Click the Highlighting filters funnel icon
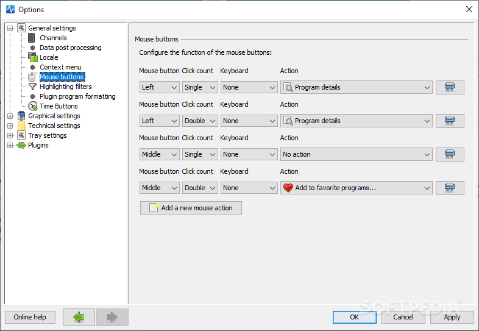 pyautogui.click(x=32, y=87)
